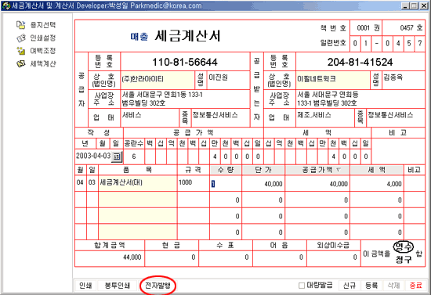Click the tax amount cell 4,000

tap(377, 184)
